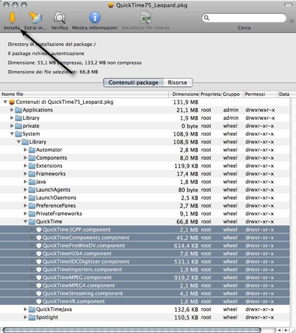This screenshot has width=296, height=333.
Task: Click the PreferencePanes folder icon
Action: (x=32, y=206)
